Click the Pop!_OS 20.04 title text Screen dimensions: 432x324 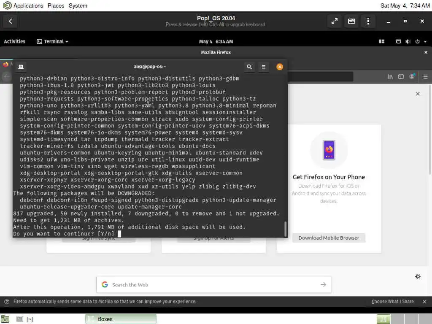click(216, 18)
